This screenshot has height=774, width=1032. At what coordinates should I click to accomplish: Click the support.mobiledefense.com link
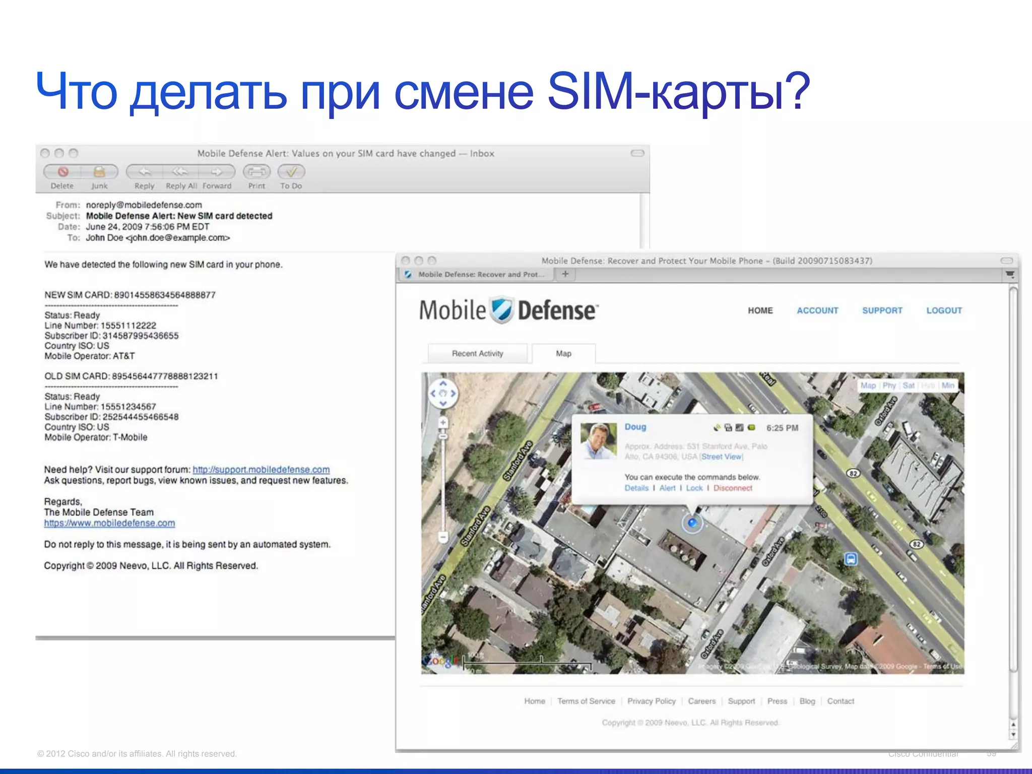pyautogui.click(x=261, y=470)
